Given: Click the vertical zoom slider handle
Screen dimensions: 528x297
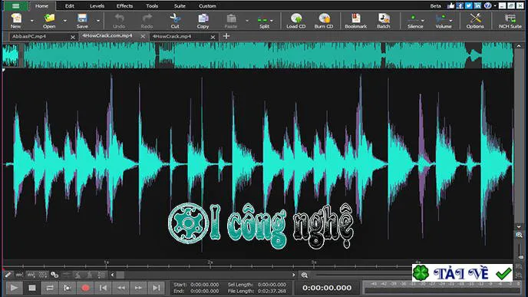Looking at the screenshot, I should pyautogui.click(x=520, y=257).
